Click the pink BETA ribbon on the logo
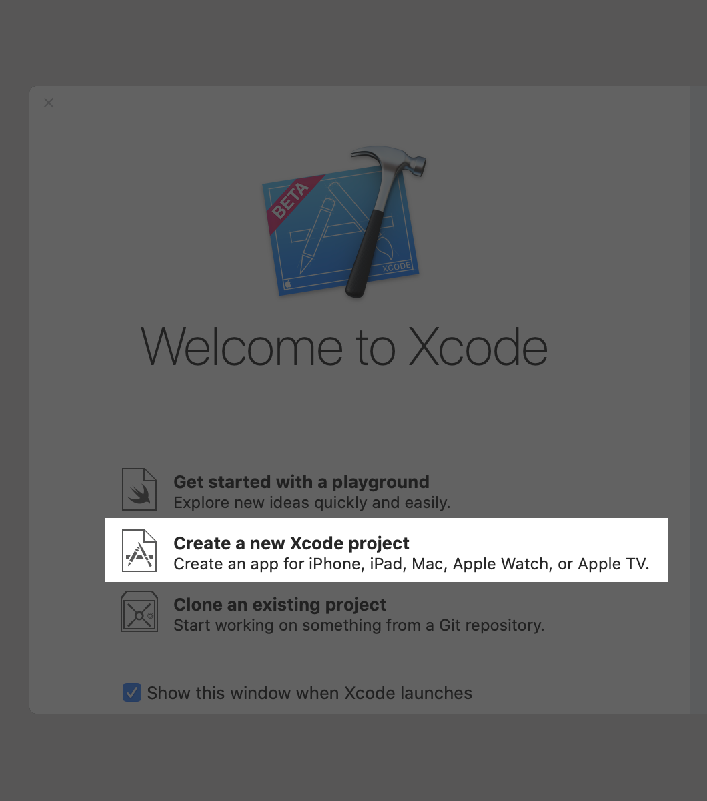707x801 pixels. [294, 204]
